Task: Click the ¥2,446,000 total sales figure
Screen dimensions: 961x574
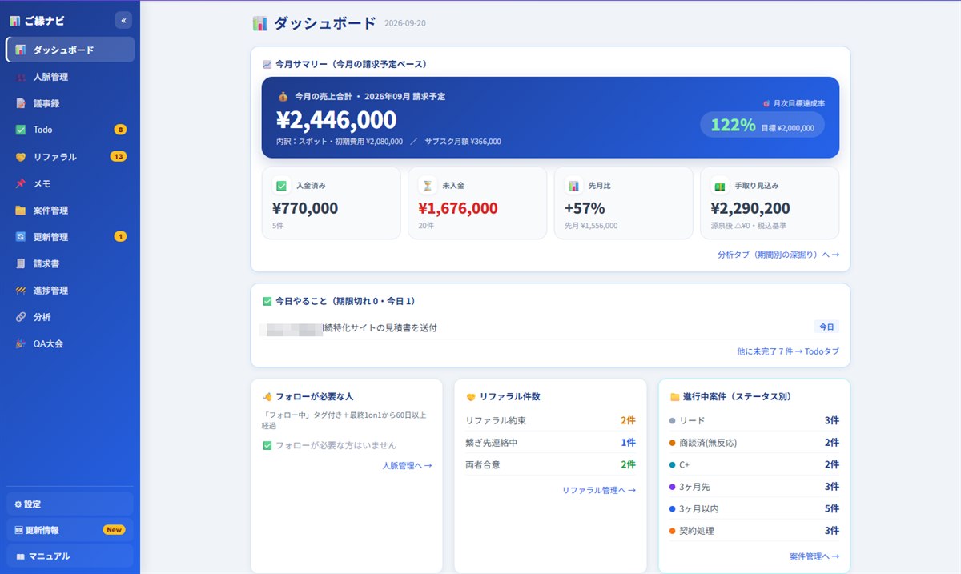Action: (x=336, y=120)
